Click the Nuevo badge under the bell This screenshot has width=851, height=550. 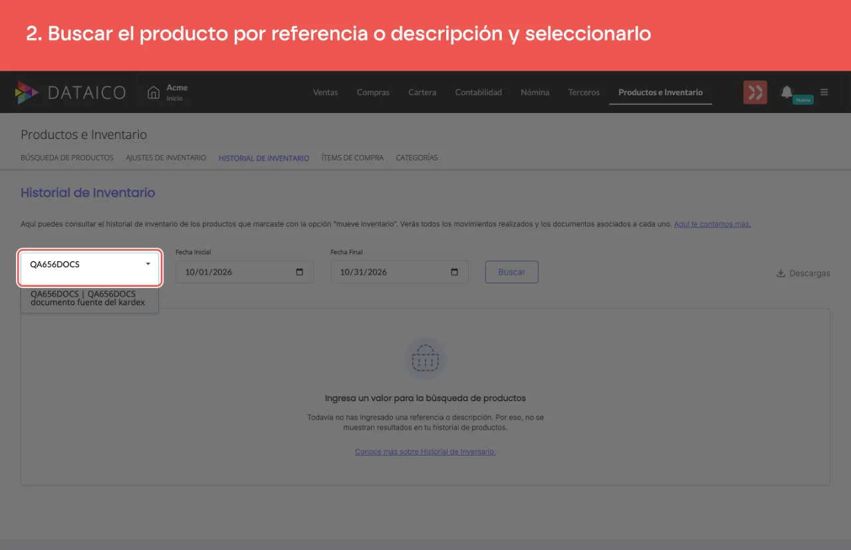(803, 100)
